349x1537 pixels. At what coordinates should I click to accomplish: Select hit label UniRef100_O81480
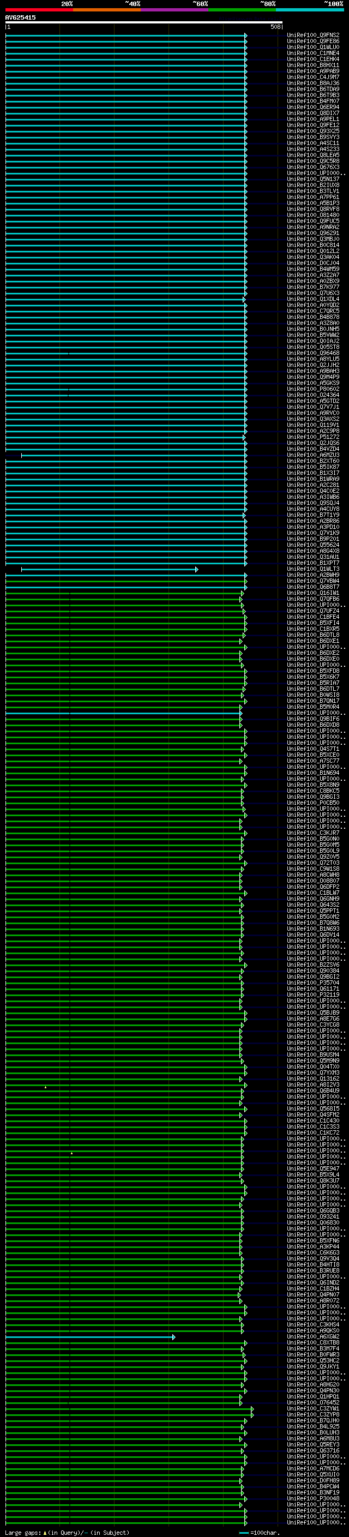pyautogui.click(x=313, y=215)
